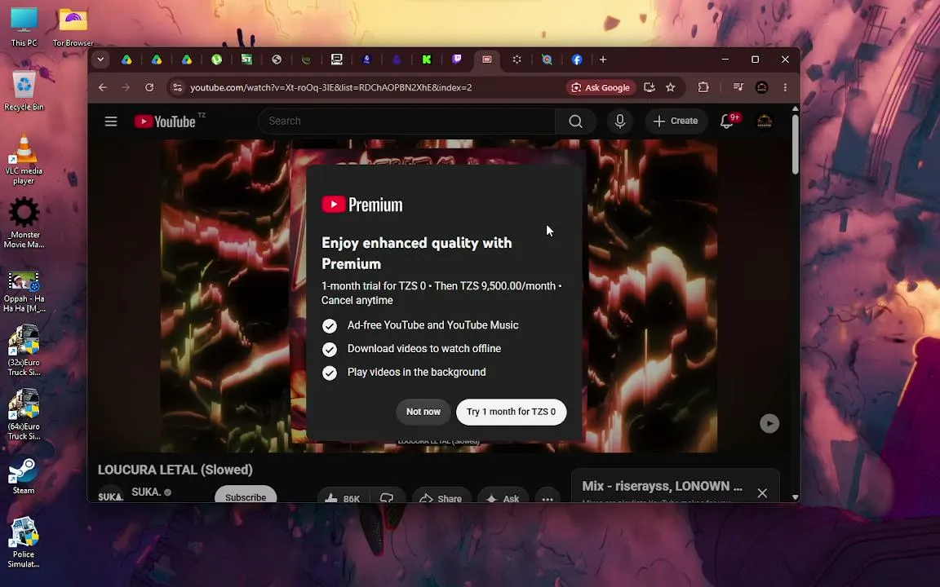This screenshot has height=587, width=940.
Task: Dislike the LOUCURA LETAL video
Action: 387,496
